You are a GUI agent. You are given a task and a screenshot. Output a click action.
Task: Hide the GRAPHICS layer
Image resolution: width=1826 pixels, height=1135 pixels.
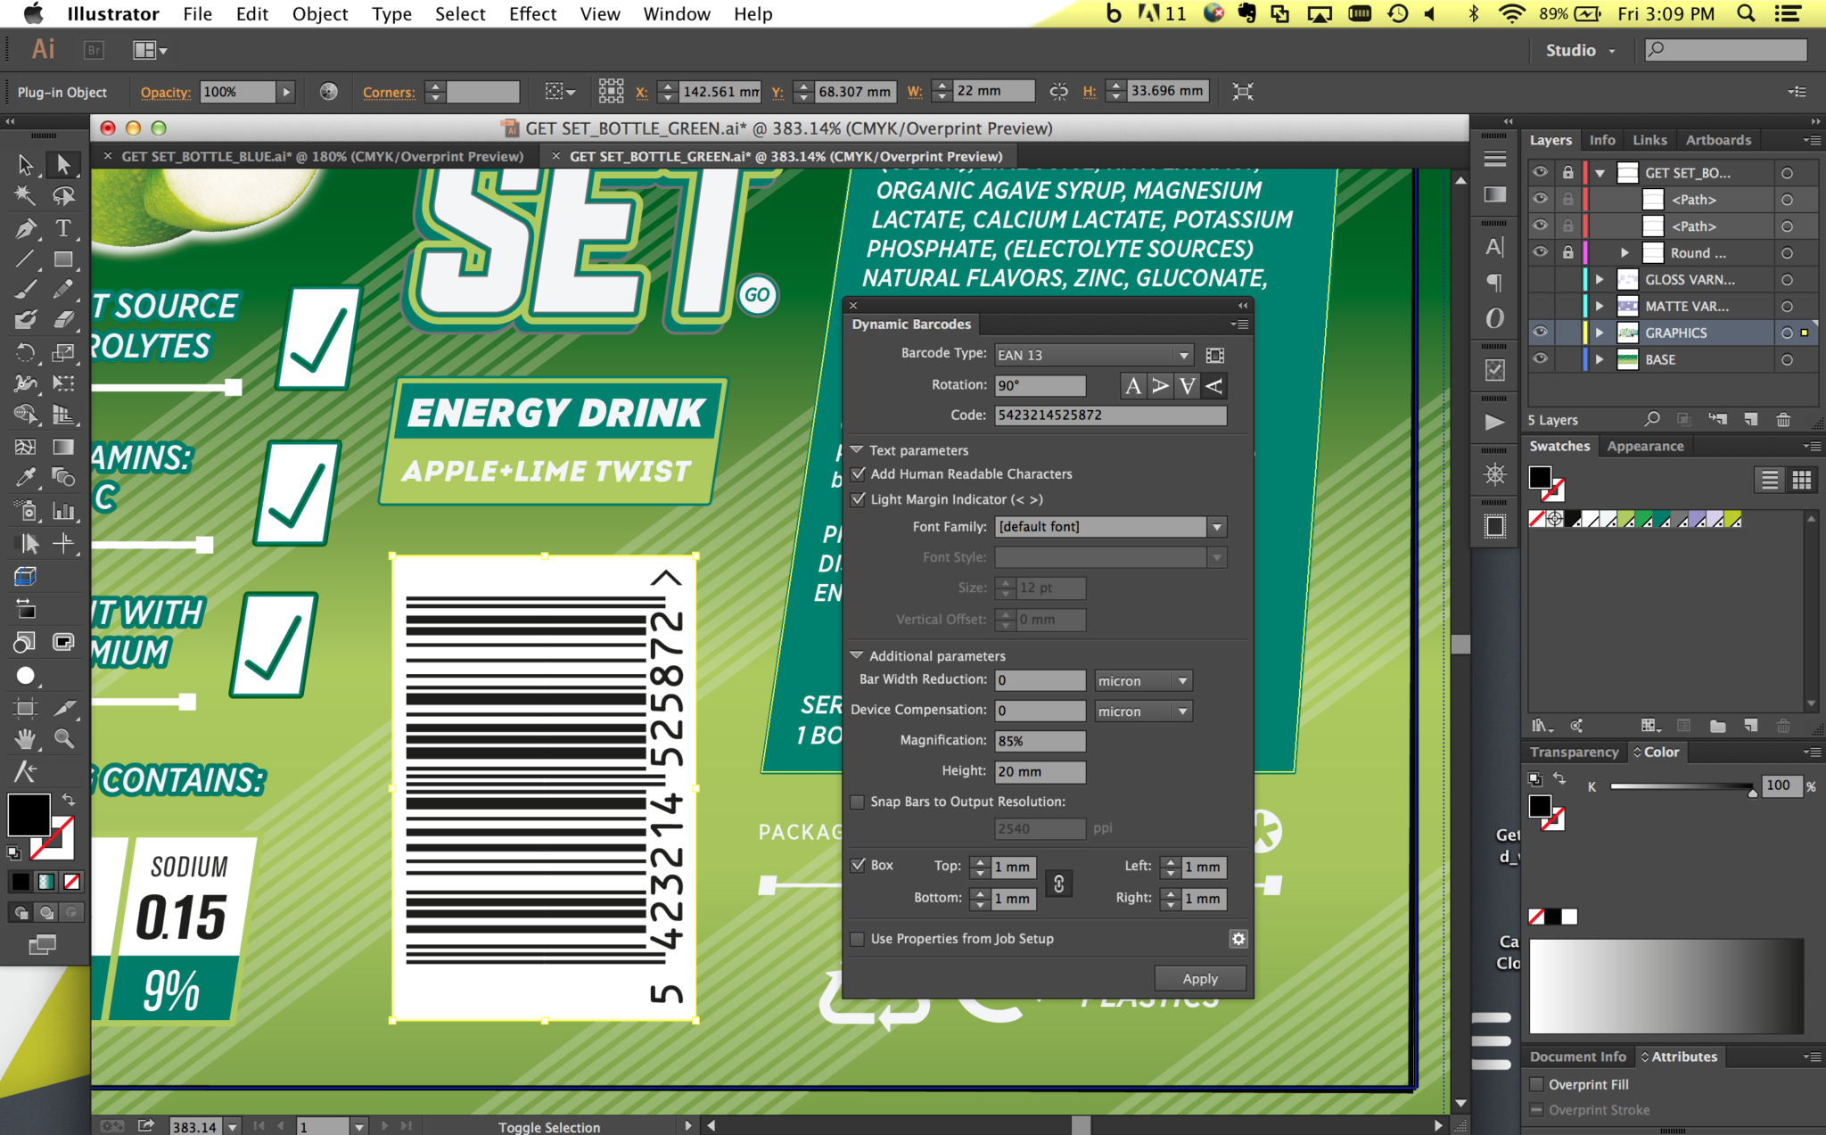click(1540, 333)
